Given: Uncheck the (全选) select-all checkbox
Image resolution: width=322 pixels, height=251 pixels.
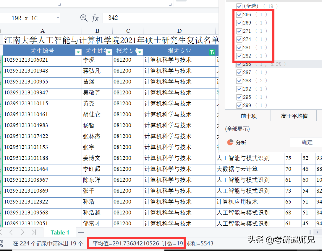Looking at the screenshot, I should [239, 6].
